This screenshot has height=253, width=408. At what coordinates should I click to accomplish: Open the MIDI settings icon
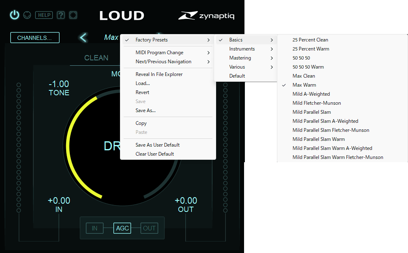click(x=27, y=15)
